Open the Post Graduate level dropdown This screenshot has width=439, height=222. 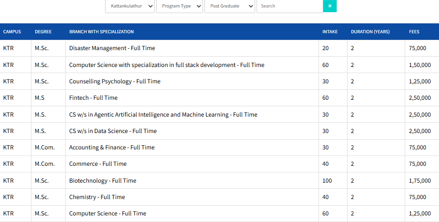point(230,6)
